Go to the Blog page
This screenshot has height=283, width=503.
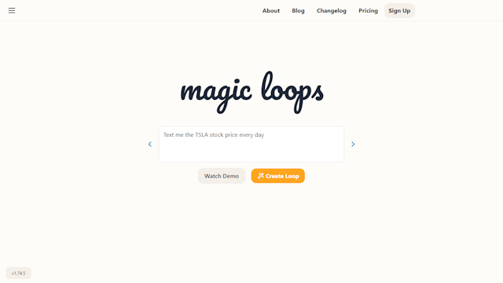coord(298,10)
